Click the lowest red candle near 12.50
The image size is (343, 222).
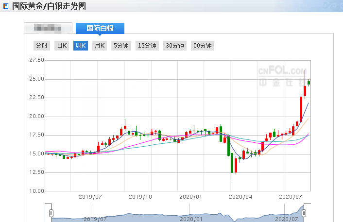click(x=236, y=165)
